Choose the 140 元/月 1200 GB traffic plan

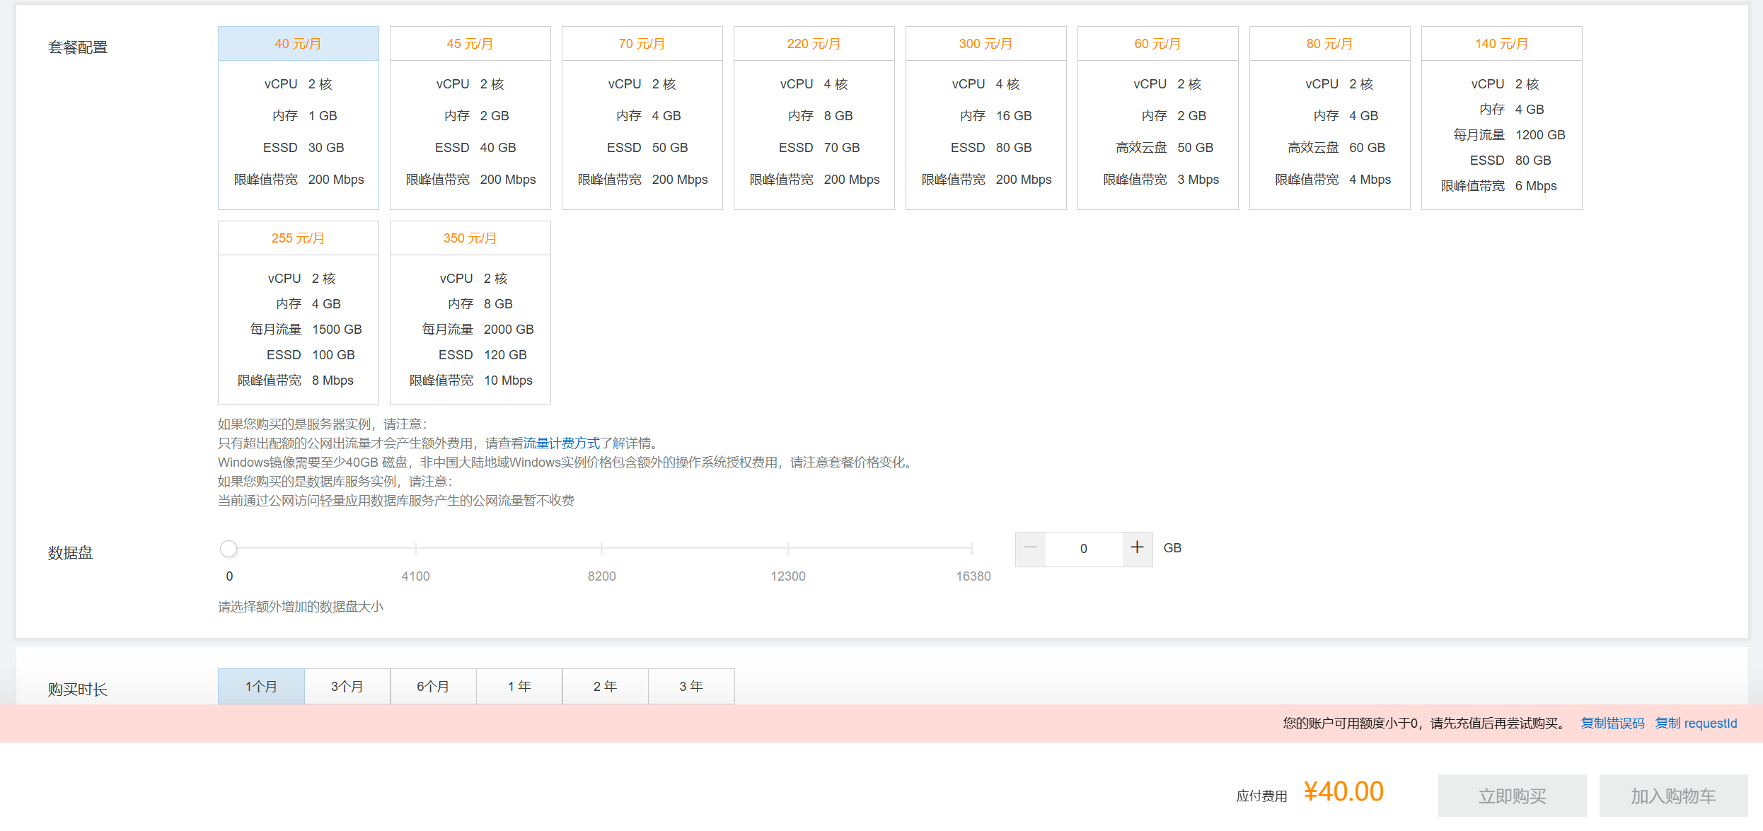click(1501, 118)
